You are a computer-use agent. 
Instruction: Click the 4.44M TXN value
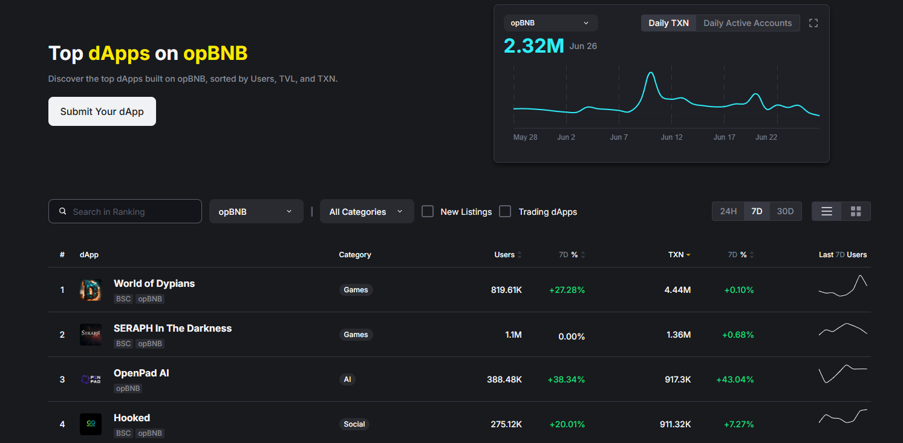pyautogui.click(x=677, y=290)
